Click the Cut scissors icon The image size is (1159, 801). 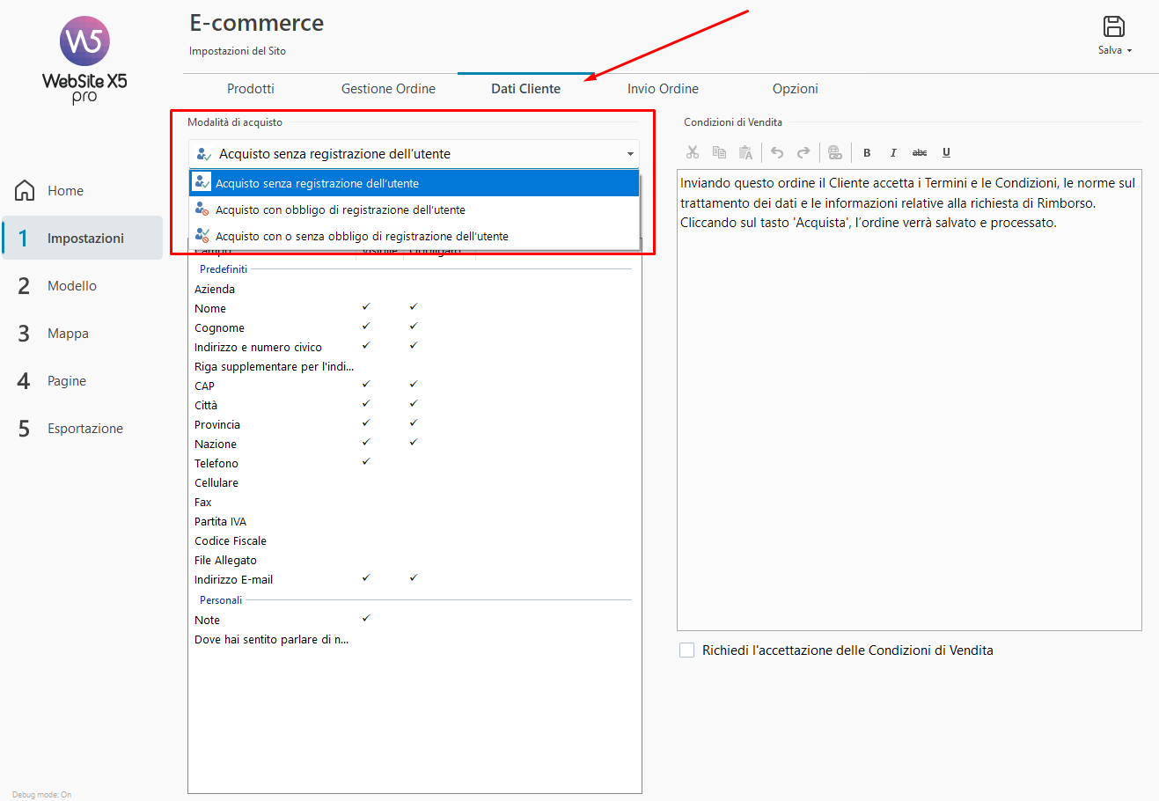[x=693, y=153]
